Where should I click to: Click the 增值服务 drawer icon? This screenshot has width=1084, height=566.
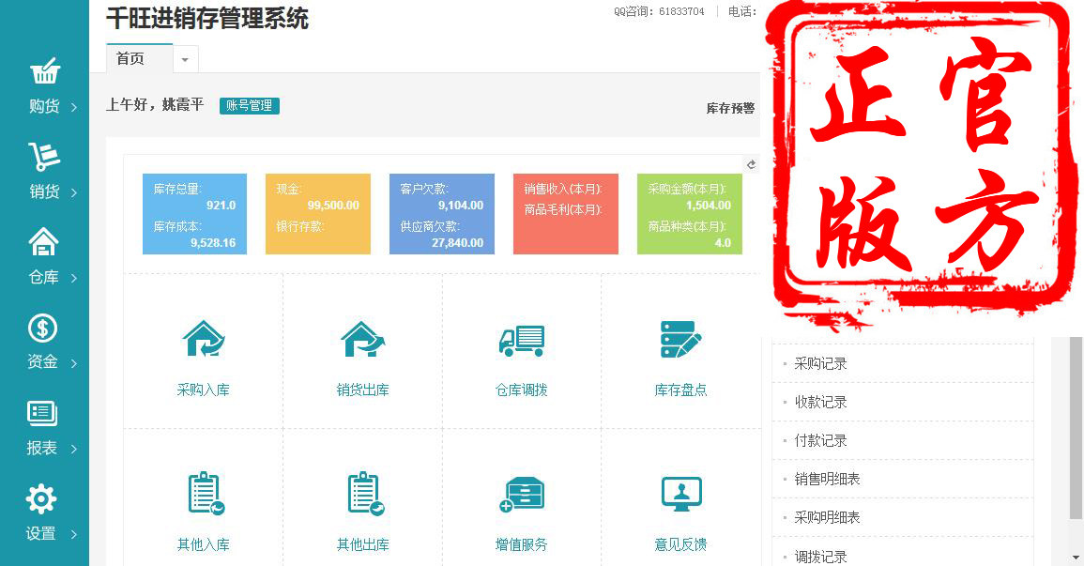pos(522,494)
